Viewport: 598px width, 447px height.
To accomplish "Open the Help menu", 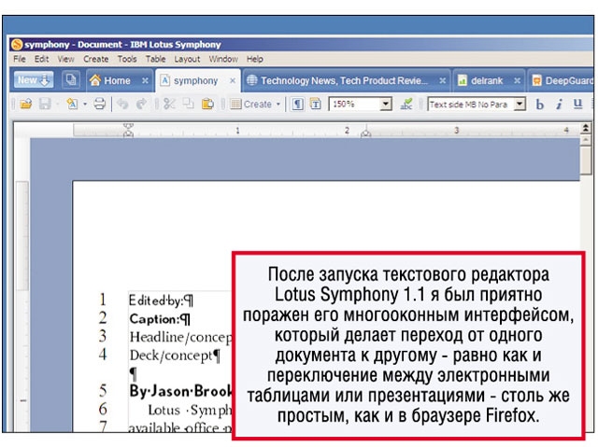I will [255, 59].
